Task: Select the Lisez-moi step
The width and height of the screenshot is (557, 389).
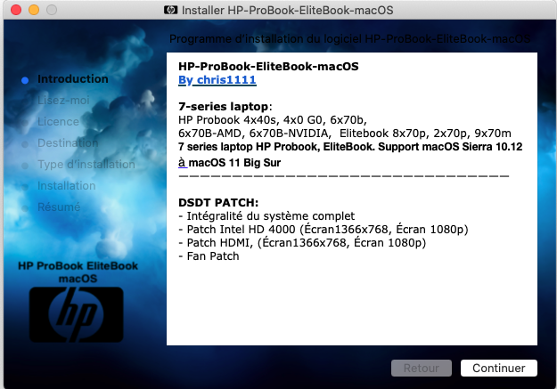Action: (x=63, y=101)
